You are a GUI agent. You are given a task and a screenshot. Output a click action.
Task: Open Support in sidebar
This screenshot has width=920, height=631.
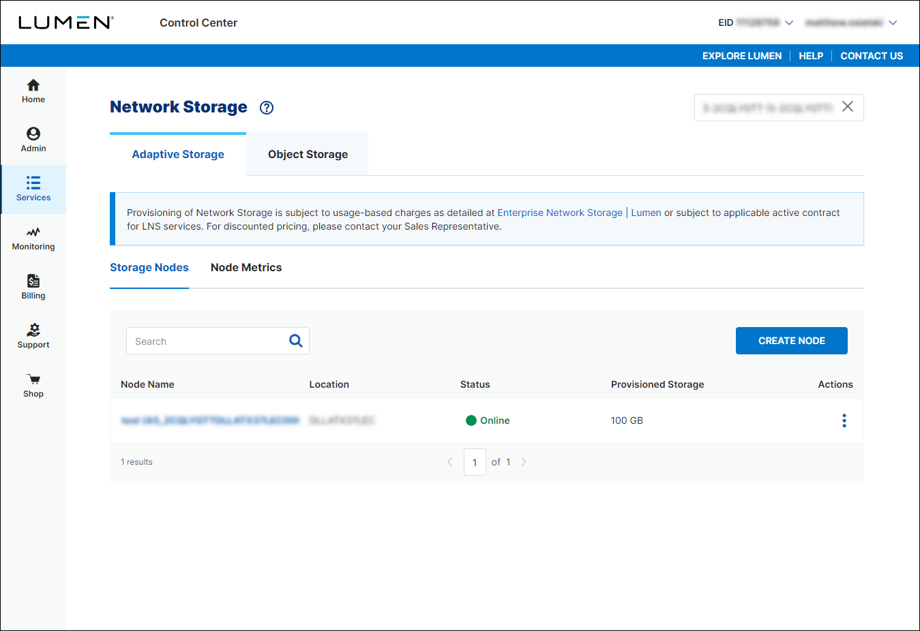click(x=33, y=337)
